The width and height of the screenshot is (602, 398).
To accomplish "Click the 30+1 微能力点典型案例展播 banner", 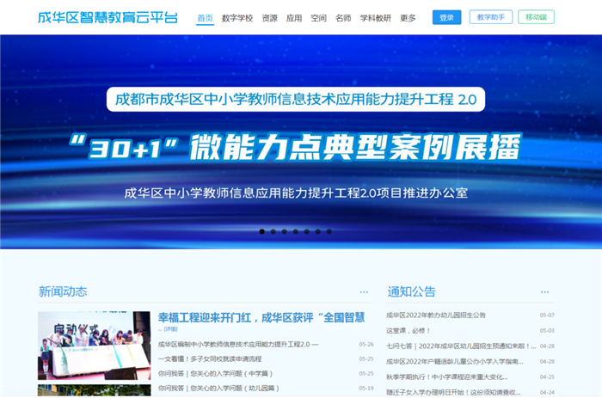I will point(301,142).
